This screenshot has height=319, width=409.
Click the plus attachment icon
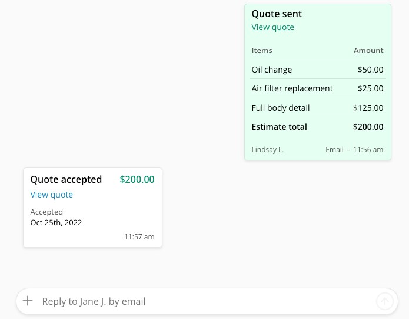tap(28, 301)
